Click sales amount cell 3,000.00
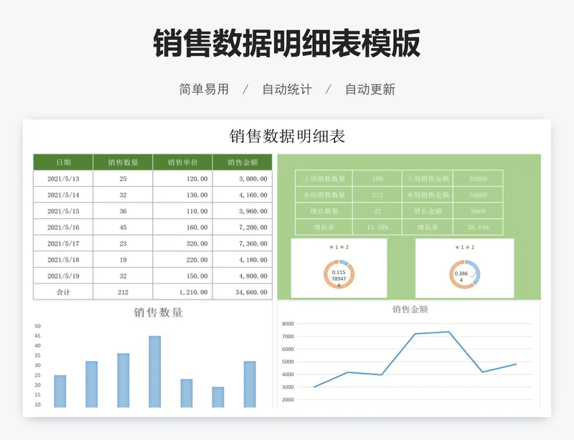This screenshot has height=440, width=574. click(243, 179)
